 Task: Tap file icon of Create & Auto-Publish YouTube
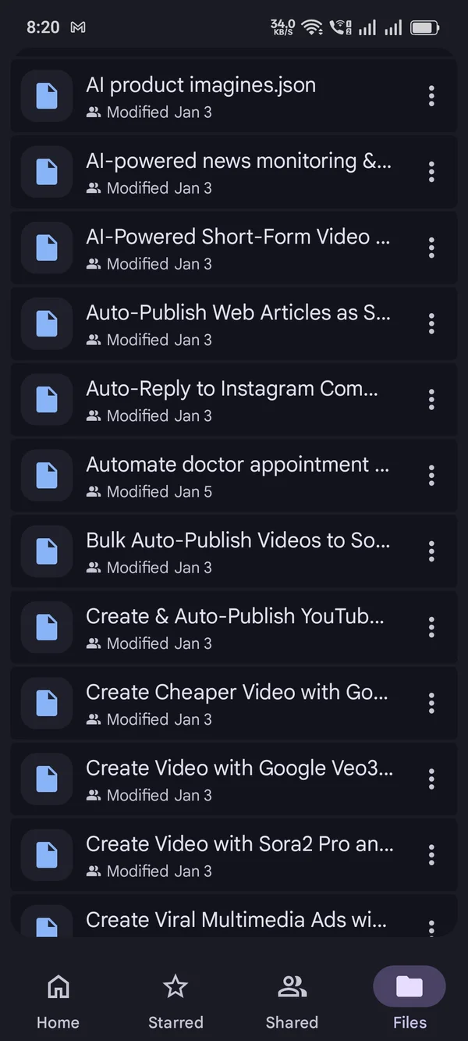[47, 626]
